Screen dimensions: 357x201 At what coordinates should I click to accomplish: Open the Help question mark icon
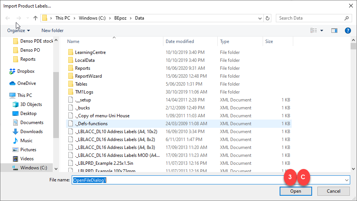(x=348, y=31)
